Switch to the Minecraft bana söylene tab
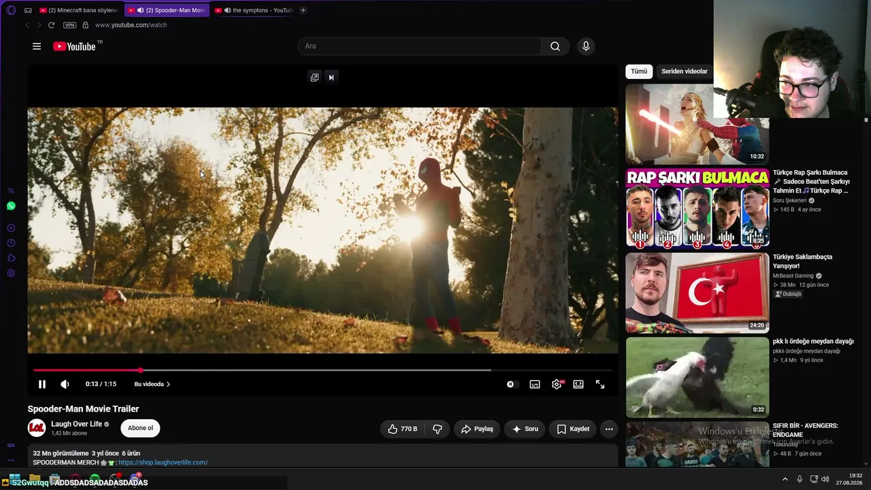Viewport: 871px width, 490px height. click(79, 10)
